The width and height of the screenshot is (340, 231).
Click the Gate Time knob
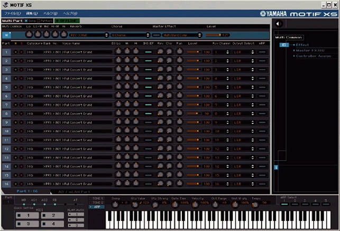point(175,205)
